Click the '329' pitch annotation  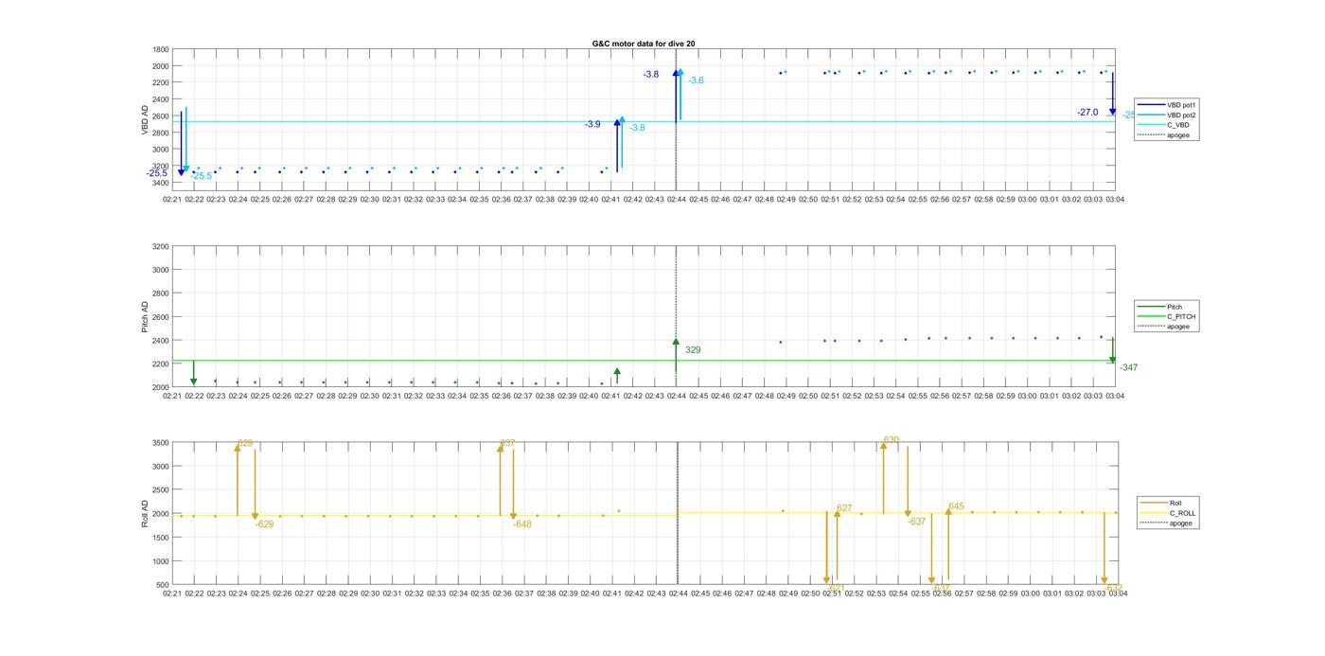693,350
